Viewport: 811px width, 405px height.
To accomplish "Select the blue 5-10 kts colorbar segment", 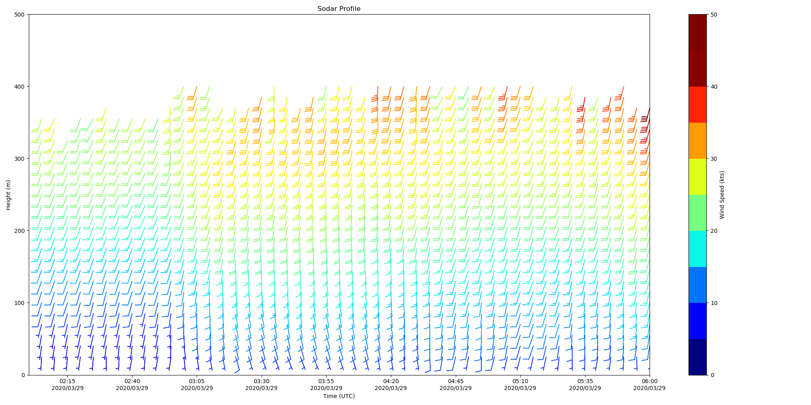I will click(x=697, y=321).
